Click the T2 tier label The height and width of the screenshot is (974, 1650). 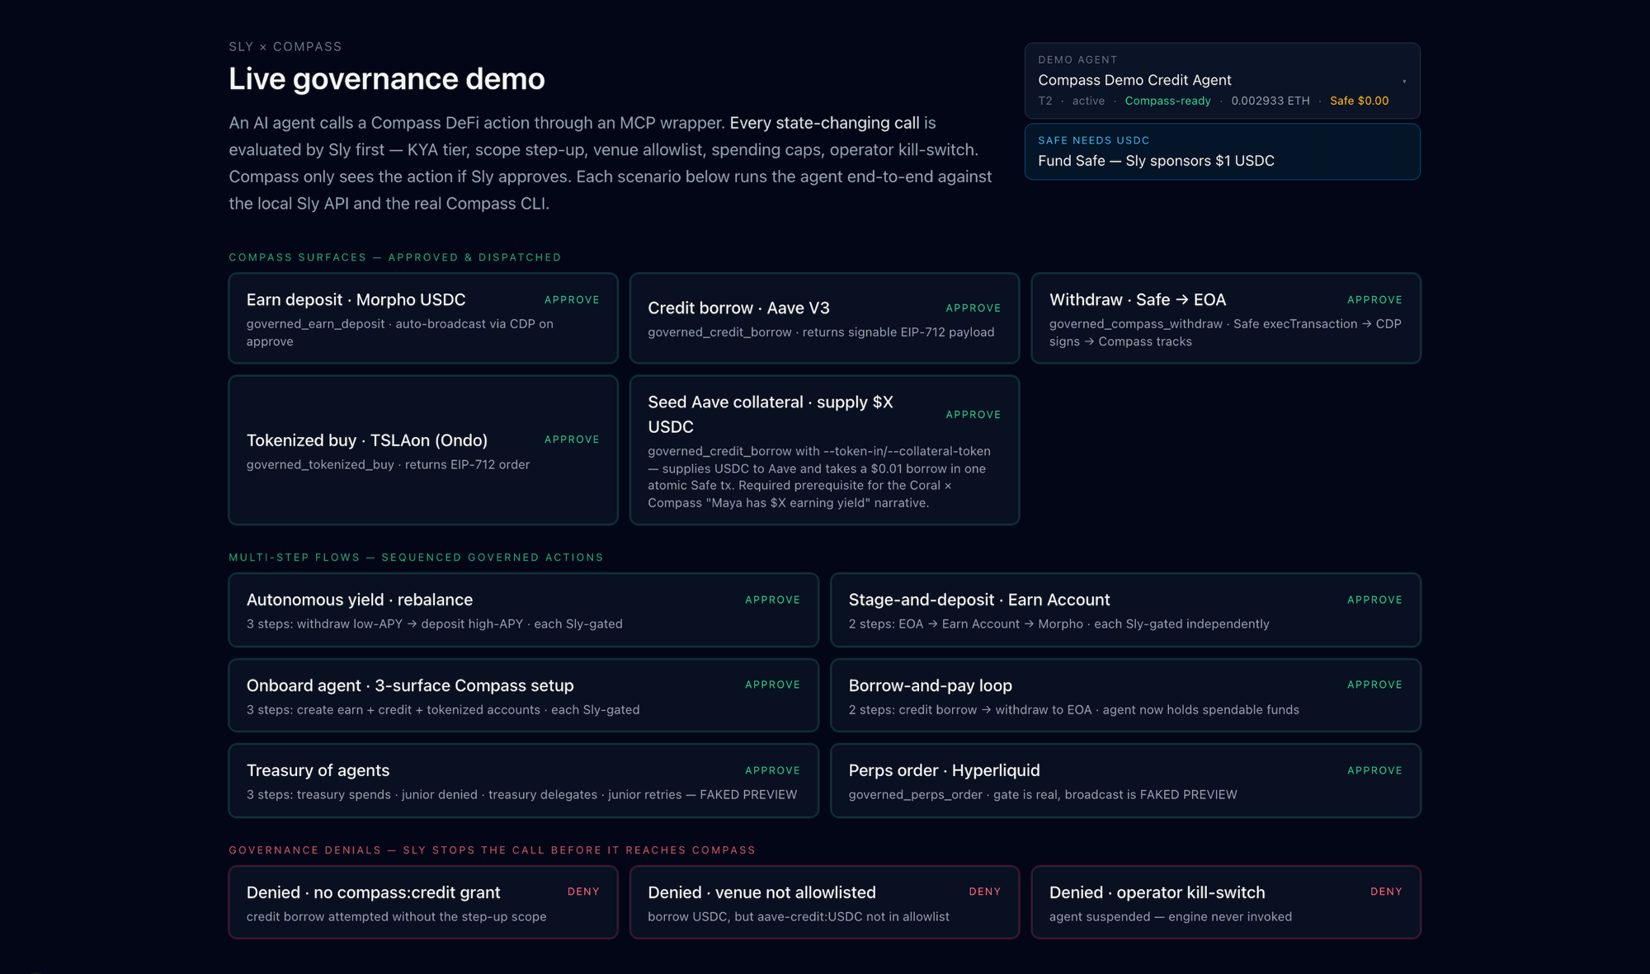(1045, 101)
